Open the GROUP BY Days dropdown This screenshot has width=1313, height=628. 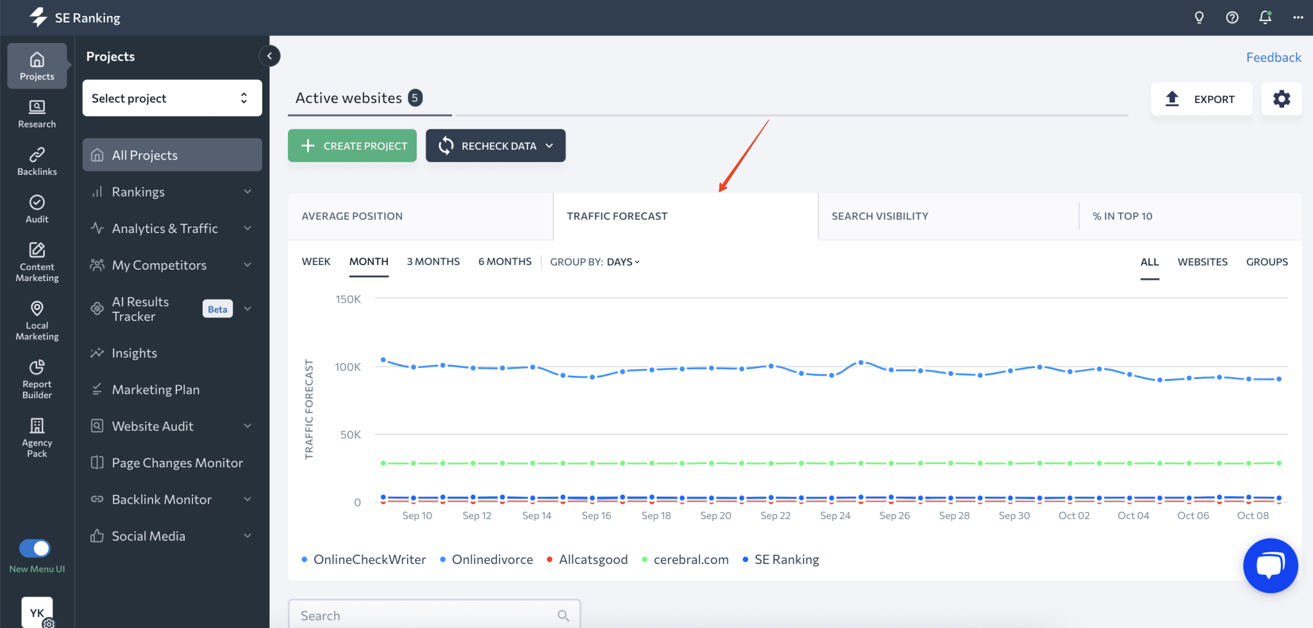[621, 261]
